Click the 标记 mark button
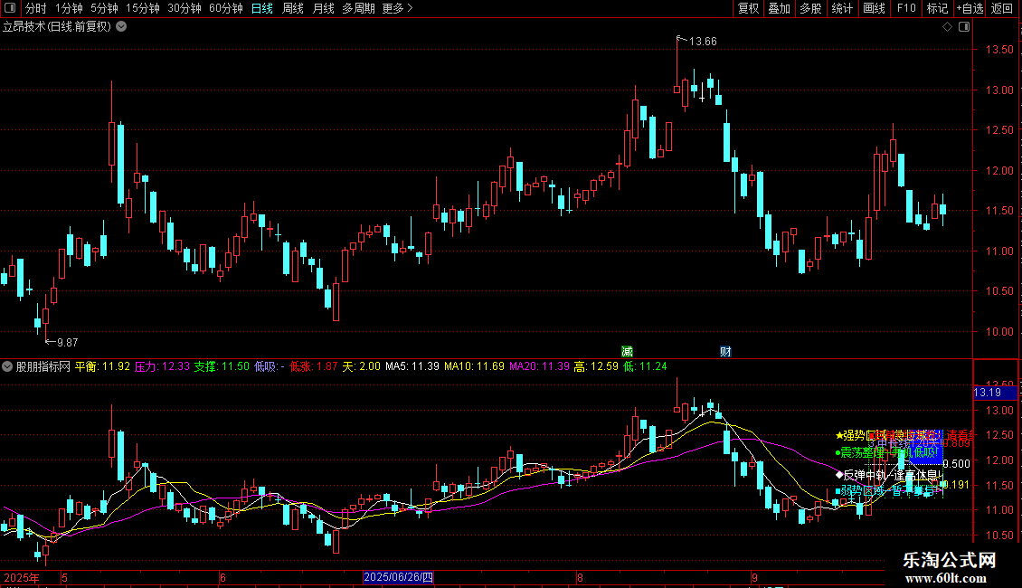The height and width of the screenshot is (588, 1022). (x=937, y=8)
